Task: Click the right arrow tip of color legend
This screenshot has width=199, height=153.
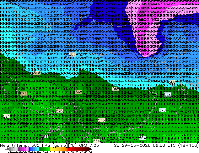Action: pyautogui.click(x=91, y=149)
